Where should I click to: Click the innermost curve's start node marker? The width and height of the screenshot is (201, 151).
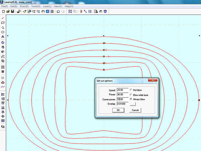click(104, 70)
